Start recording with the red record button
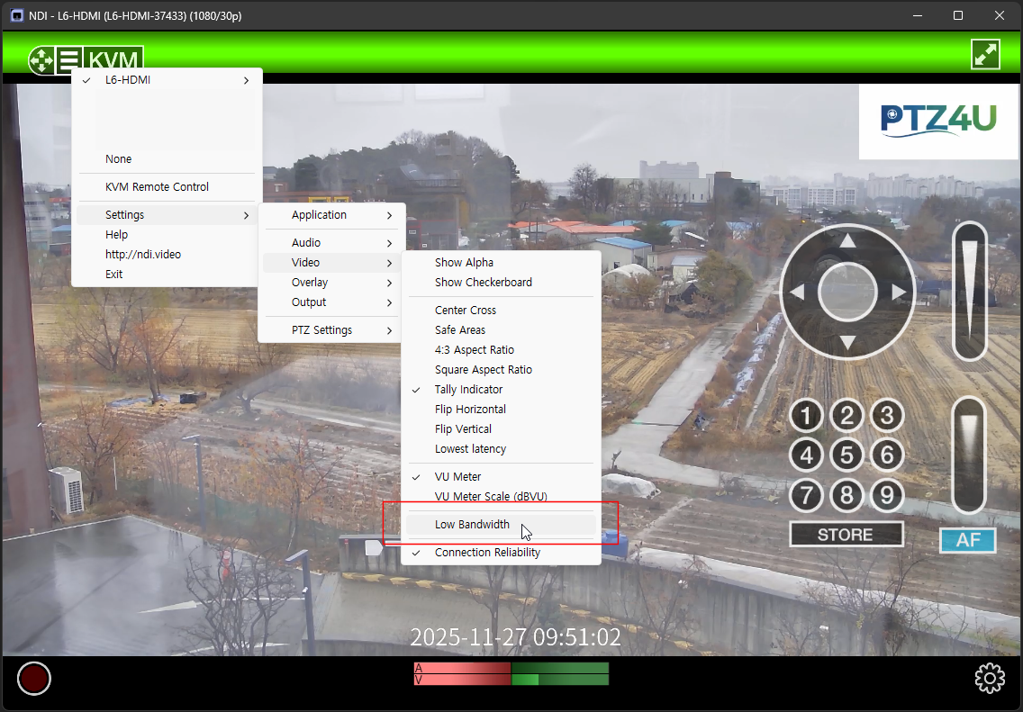 pyautogui.click(x=34, y=678)
